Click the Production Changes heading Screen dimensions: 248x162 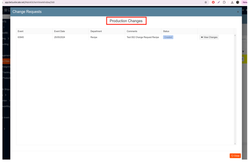126,21
